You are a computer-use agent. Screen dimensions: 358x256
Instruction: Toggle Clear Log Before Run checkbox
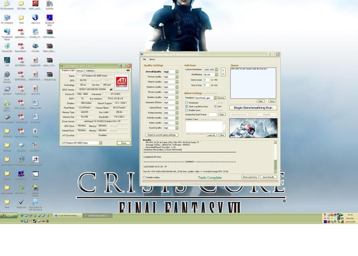click(186, 107)
